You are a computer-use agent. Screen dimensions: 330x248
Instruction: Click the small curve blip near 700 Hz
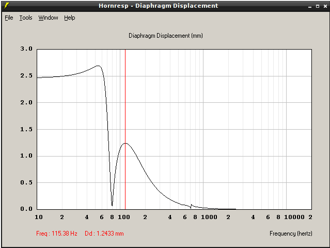click(191, 206)
